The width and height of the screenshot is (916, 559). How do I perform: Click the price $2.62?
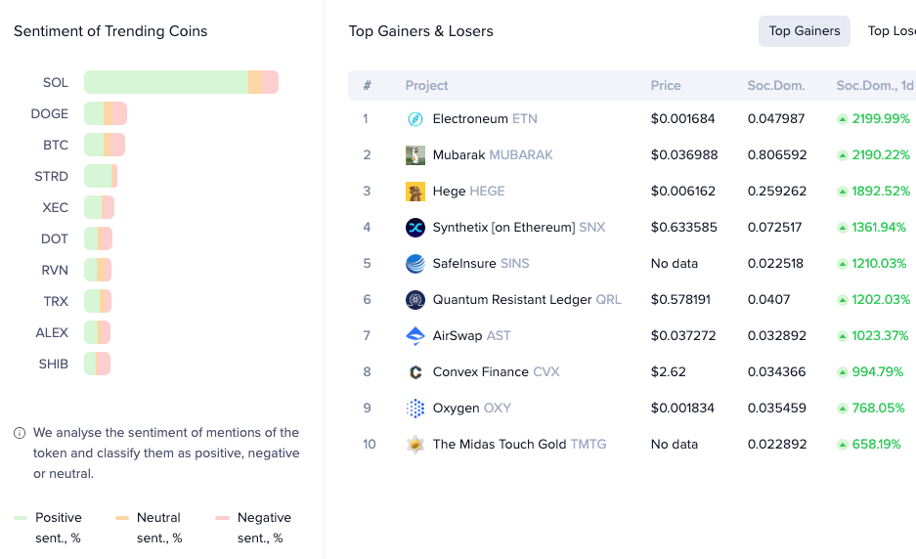[669, 372]
